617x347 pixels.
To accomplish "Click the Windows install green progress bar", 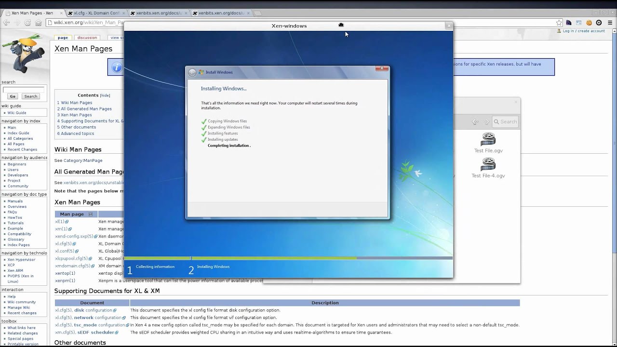I will (241, 258).
